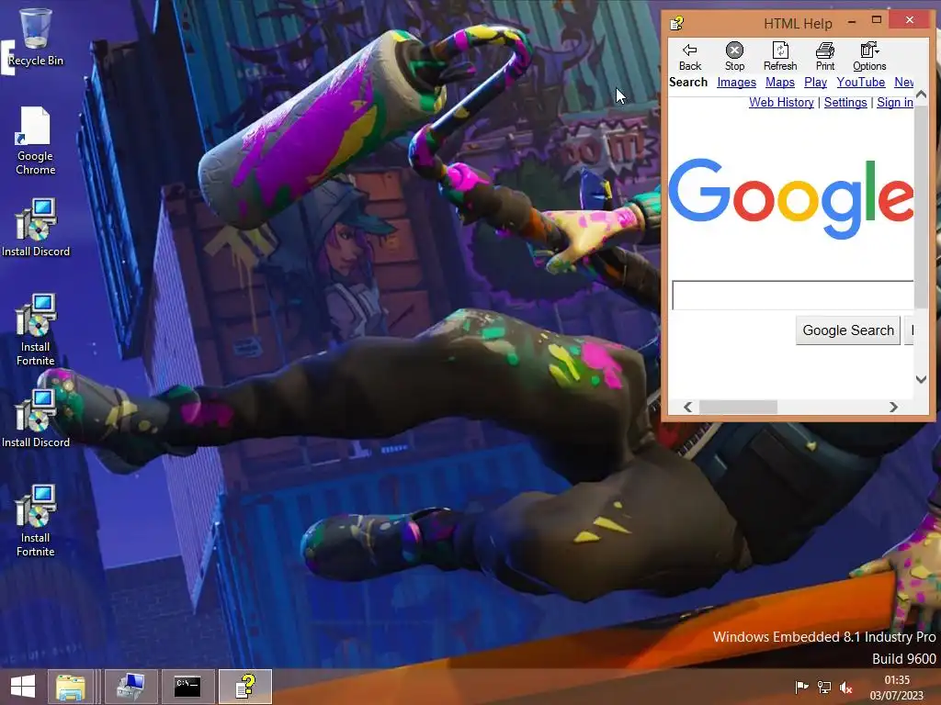Viewport: 941px width, 705px height.
Task: Click the horizontal scrollbar right arrow
Action: (x=893, y=407)
